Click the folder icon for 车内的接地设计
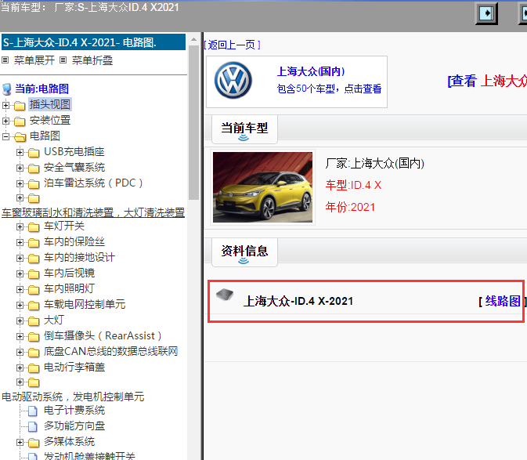Viewport: 527px width, 460px height. click(x=34, y=259)
